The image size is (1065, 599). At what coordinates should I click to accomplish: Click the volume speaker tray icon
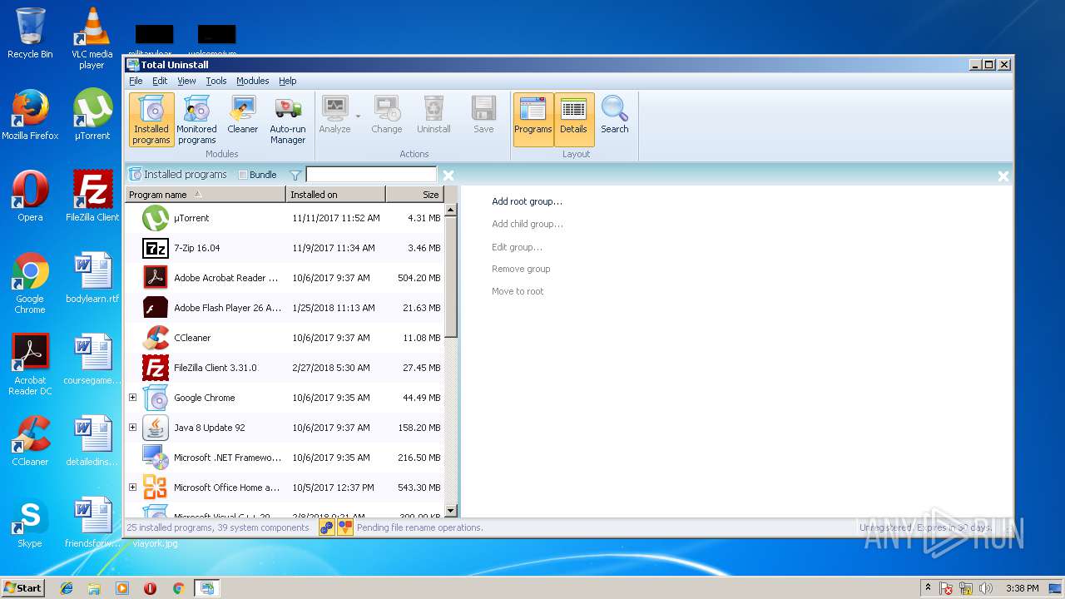[987, 588]
